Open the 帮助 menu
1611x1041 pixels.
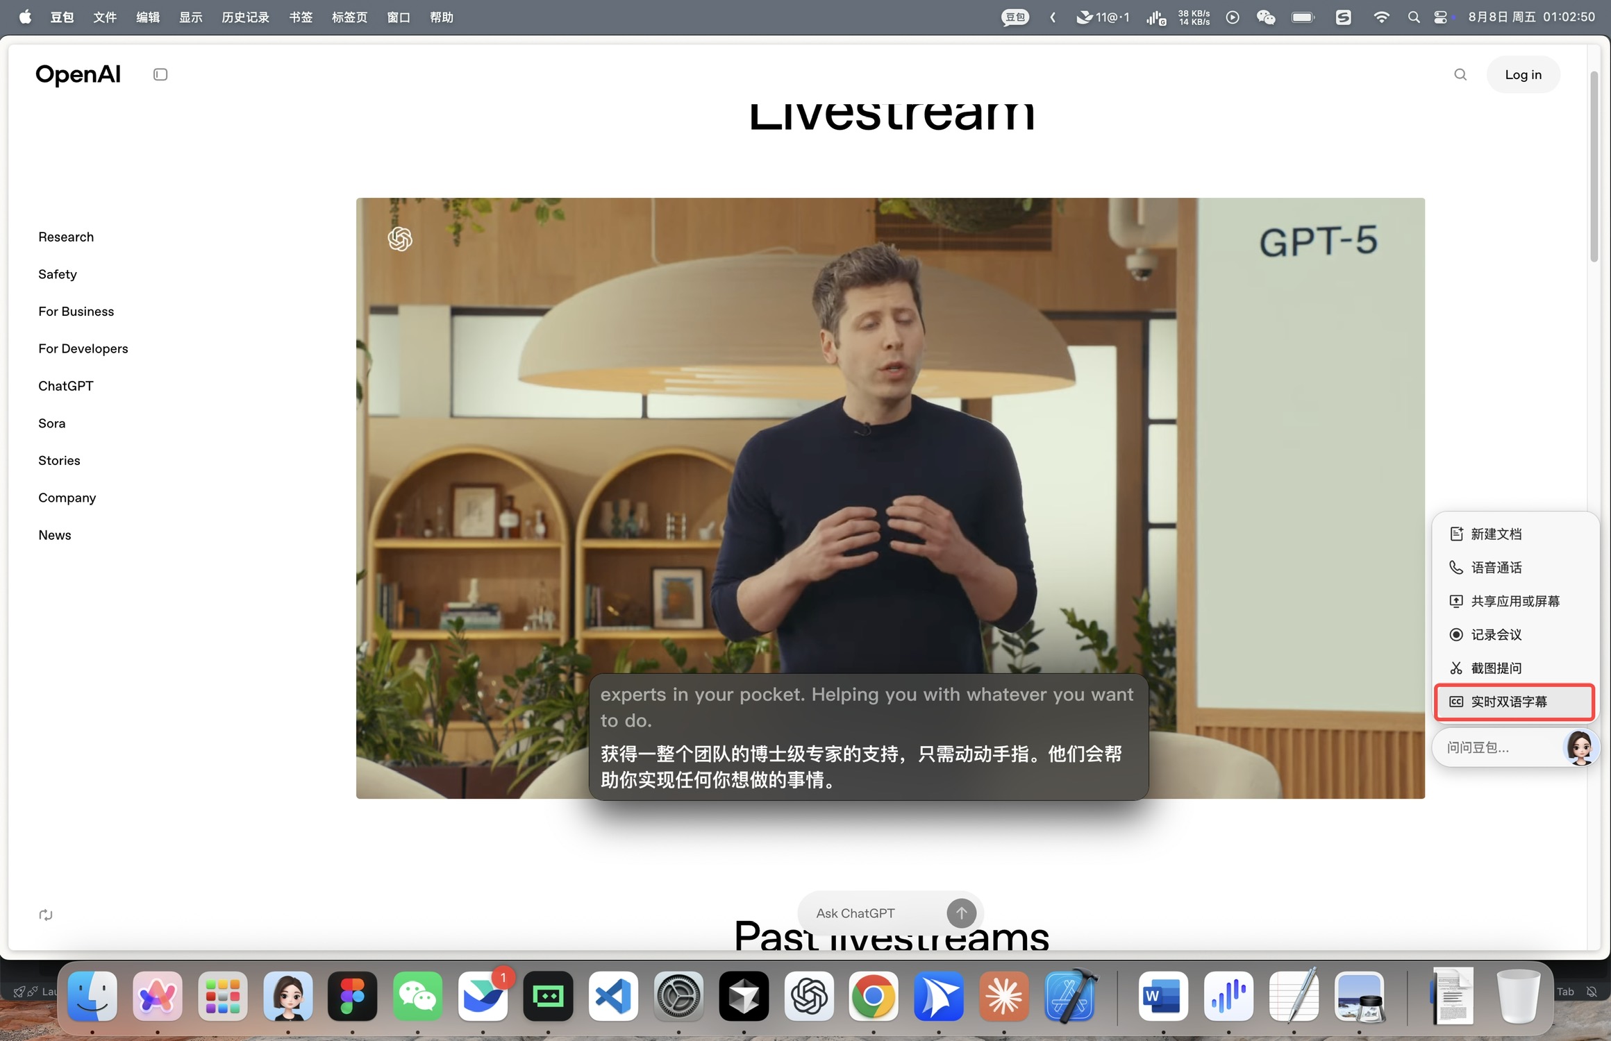[x=442, y=17]
